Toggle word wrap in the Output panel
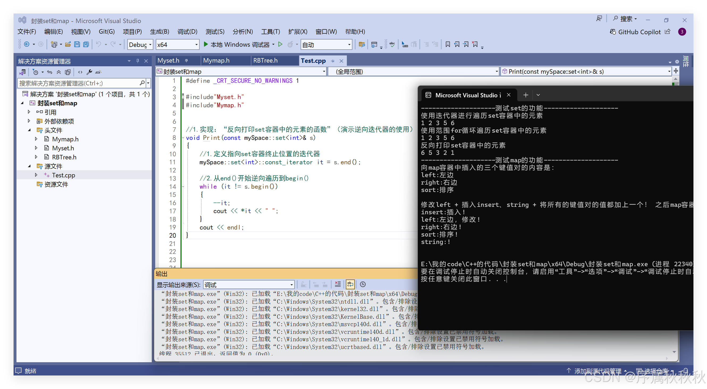Screen dimensions: 707x389 pyautogui.click(x=350, y=285)
